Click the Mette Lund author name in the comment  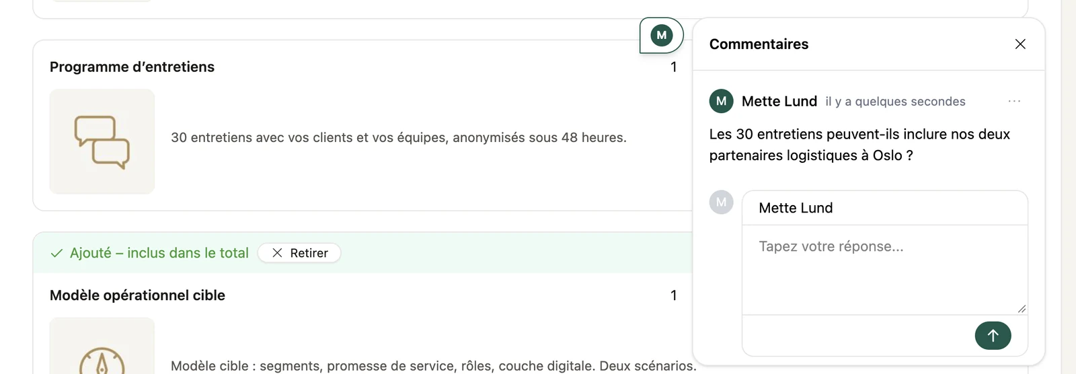[x=779, y=101]
